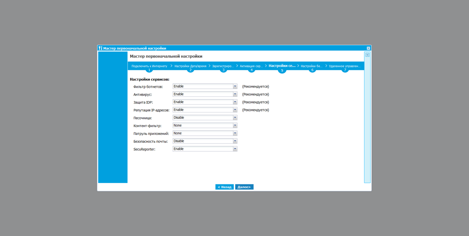
Task: Click (Рекомендуется) next to Защита IDP
Action: [x=255, y=102]
